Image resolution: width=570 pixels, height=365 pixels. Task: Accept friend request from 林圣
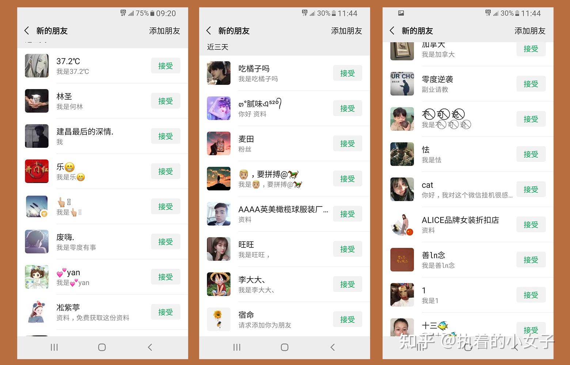click(166, 101)
